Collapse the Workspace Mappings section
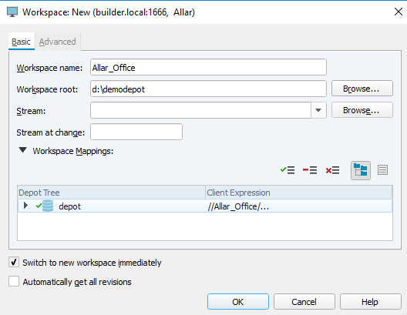This screenshot has width=407, height=315. (23, 150)
